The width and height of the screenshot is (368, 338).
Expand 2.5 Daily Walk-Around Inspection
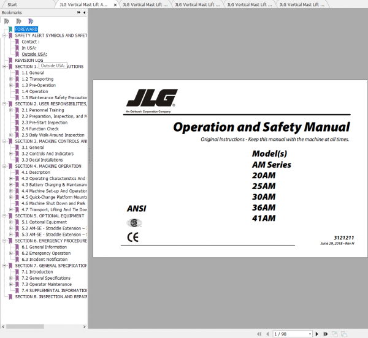pos(11,135)
